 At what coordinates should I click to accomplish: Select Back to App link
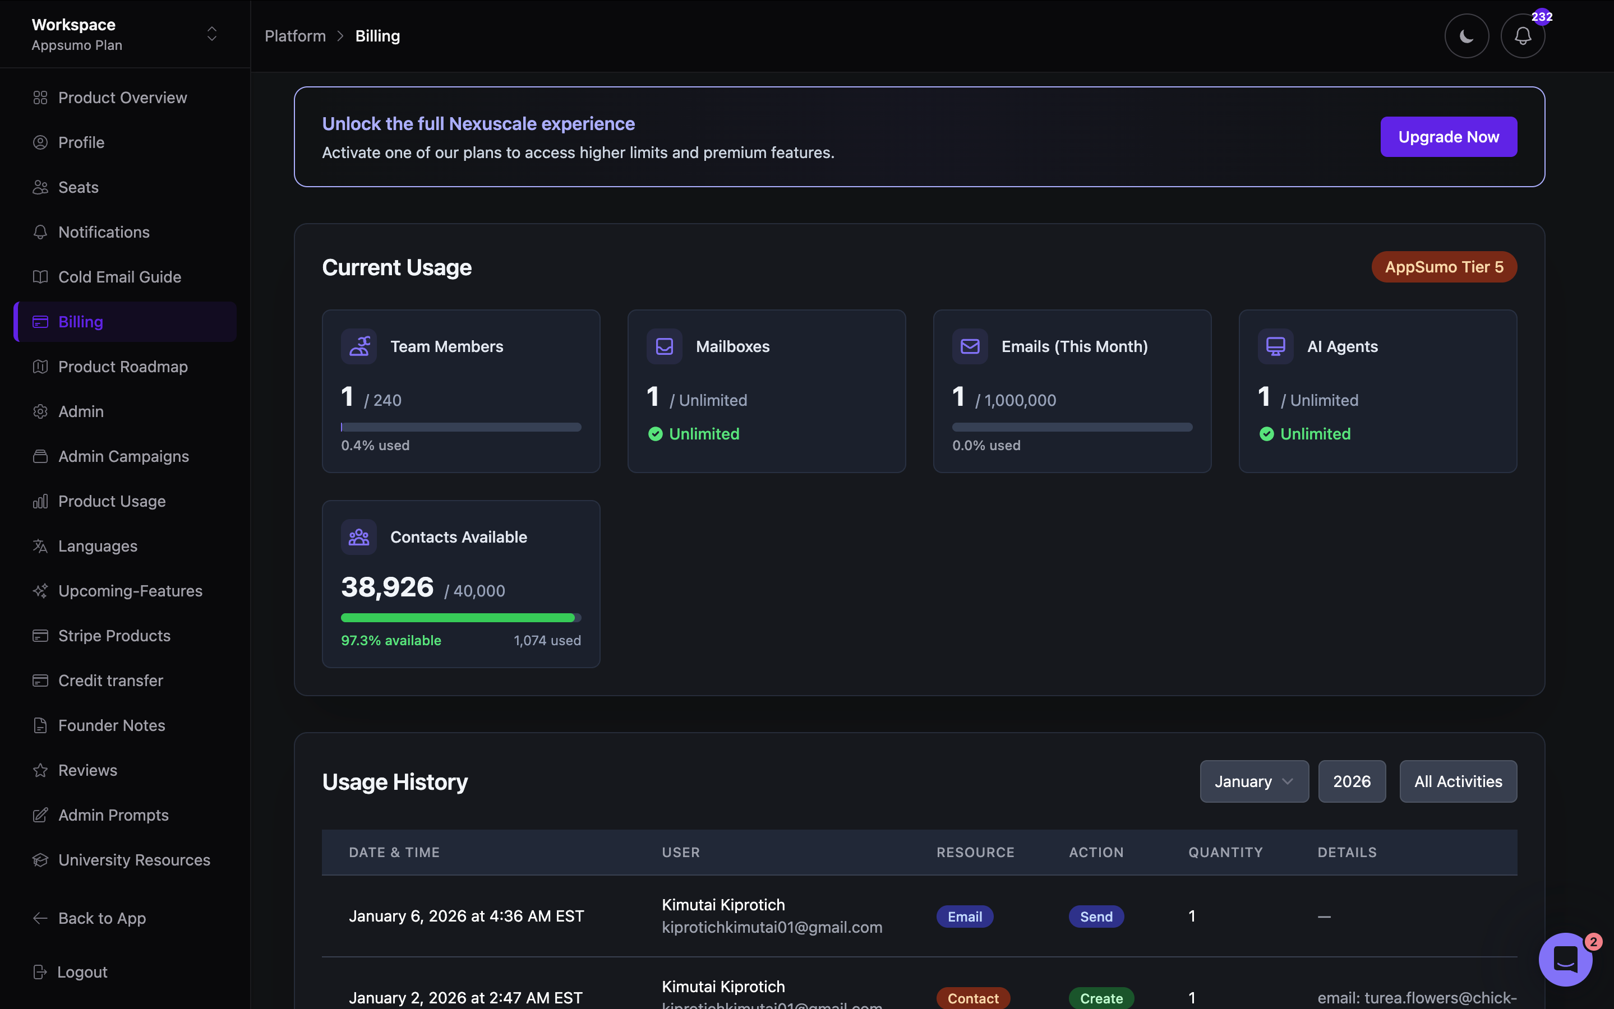point(102,918)
